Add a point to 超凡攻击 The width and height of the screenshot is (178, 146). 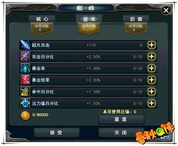[151, 45]
